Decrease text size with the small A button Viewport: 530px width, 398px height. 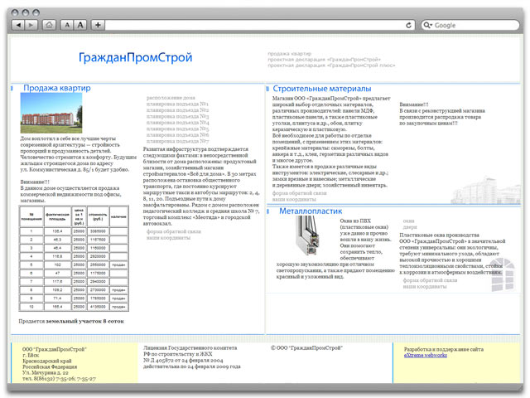coord(67,25)
